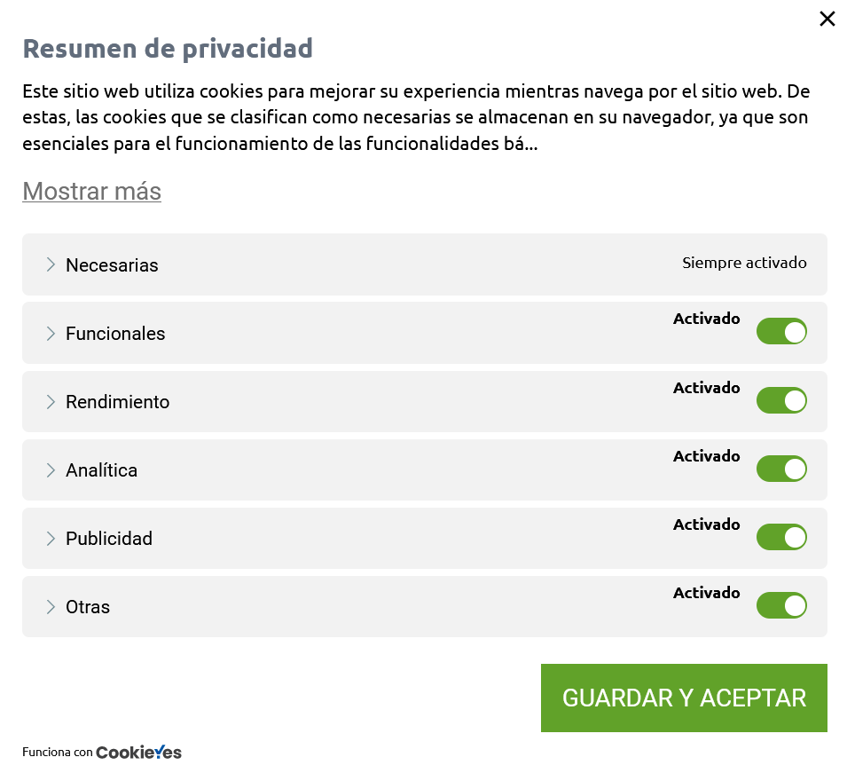
Task: Expand the Rendimiento chevron arrow
Action: click(x=51, y=402)
